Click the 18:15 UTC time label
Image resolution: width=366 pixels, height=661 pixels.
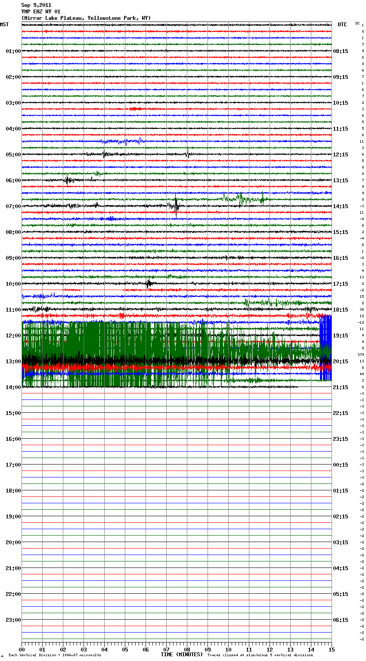tap(340, 310)
